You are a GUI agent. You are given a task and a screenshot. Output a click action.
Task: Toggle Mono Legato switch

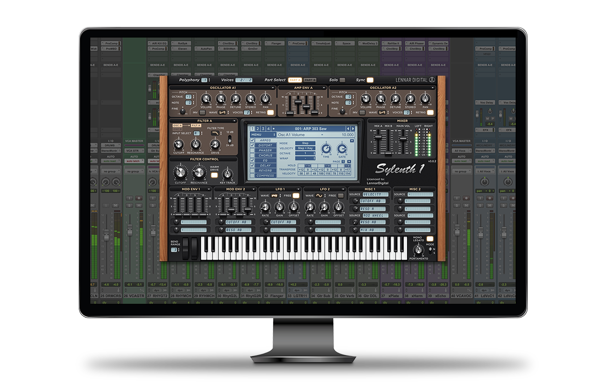click(430, 239)
